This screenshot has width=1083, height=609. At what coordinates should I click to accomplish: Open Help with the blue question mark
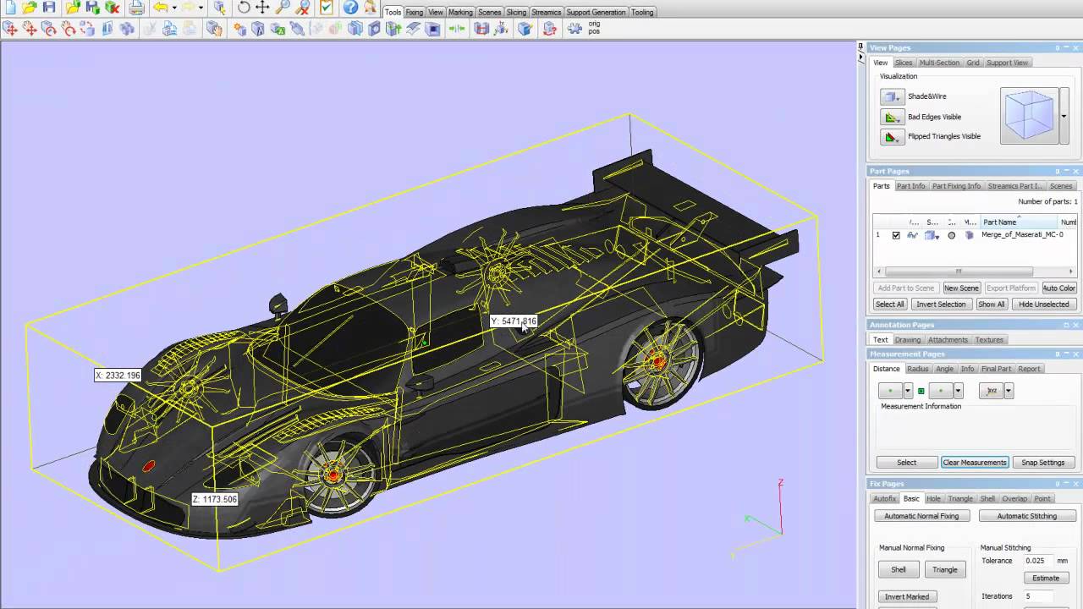(350, 8)
